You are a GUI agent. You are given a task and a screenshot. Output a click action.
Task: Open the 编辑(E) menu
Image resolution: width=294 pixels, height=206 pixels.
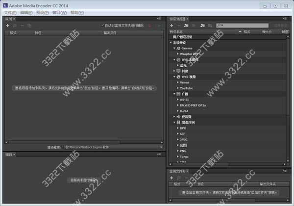click(26, 13)
